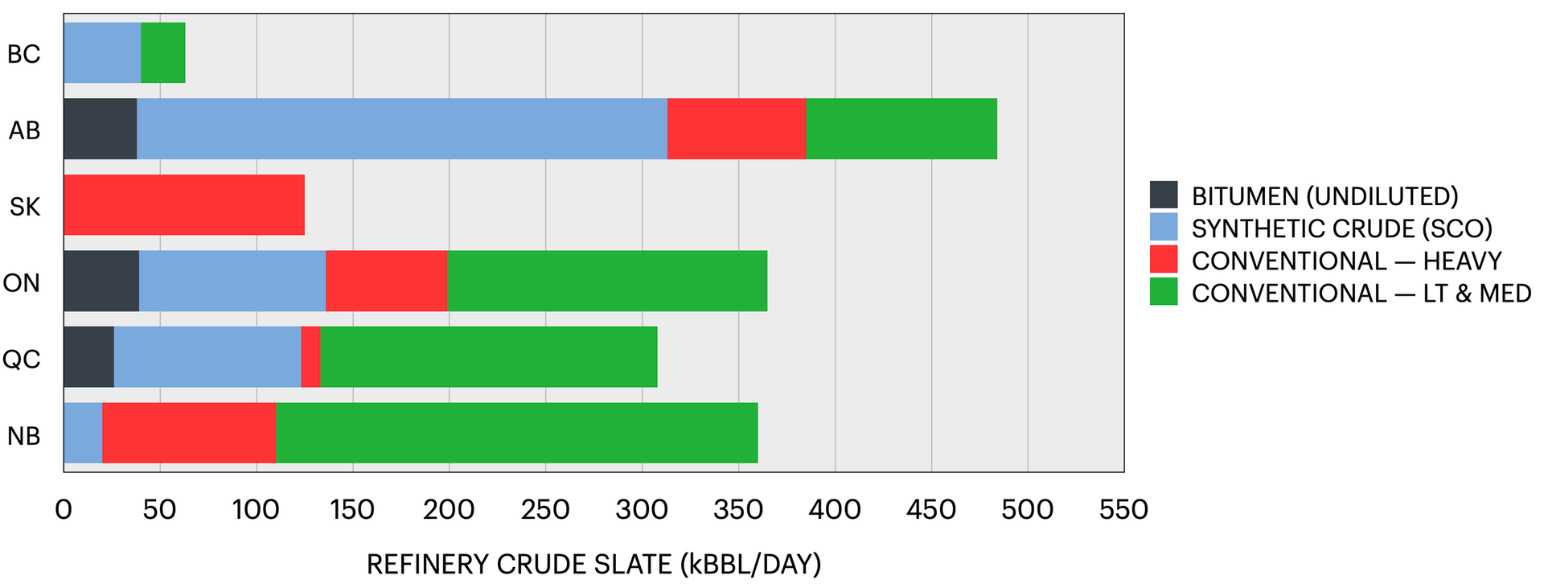Select the dark bitumen segment of ON bar
The width and height of the screenshot is (1544, 588).
click(101, 281)
